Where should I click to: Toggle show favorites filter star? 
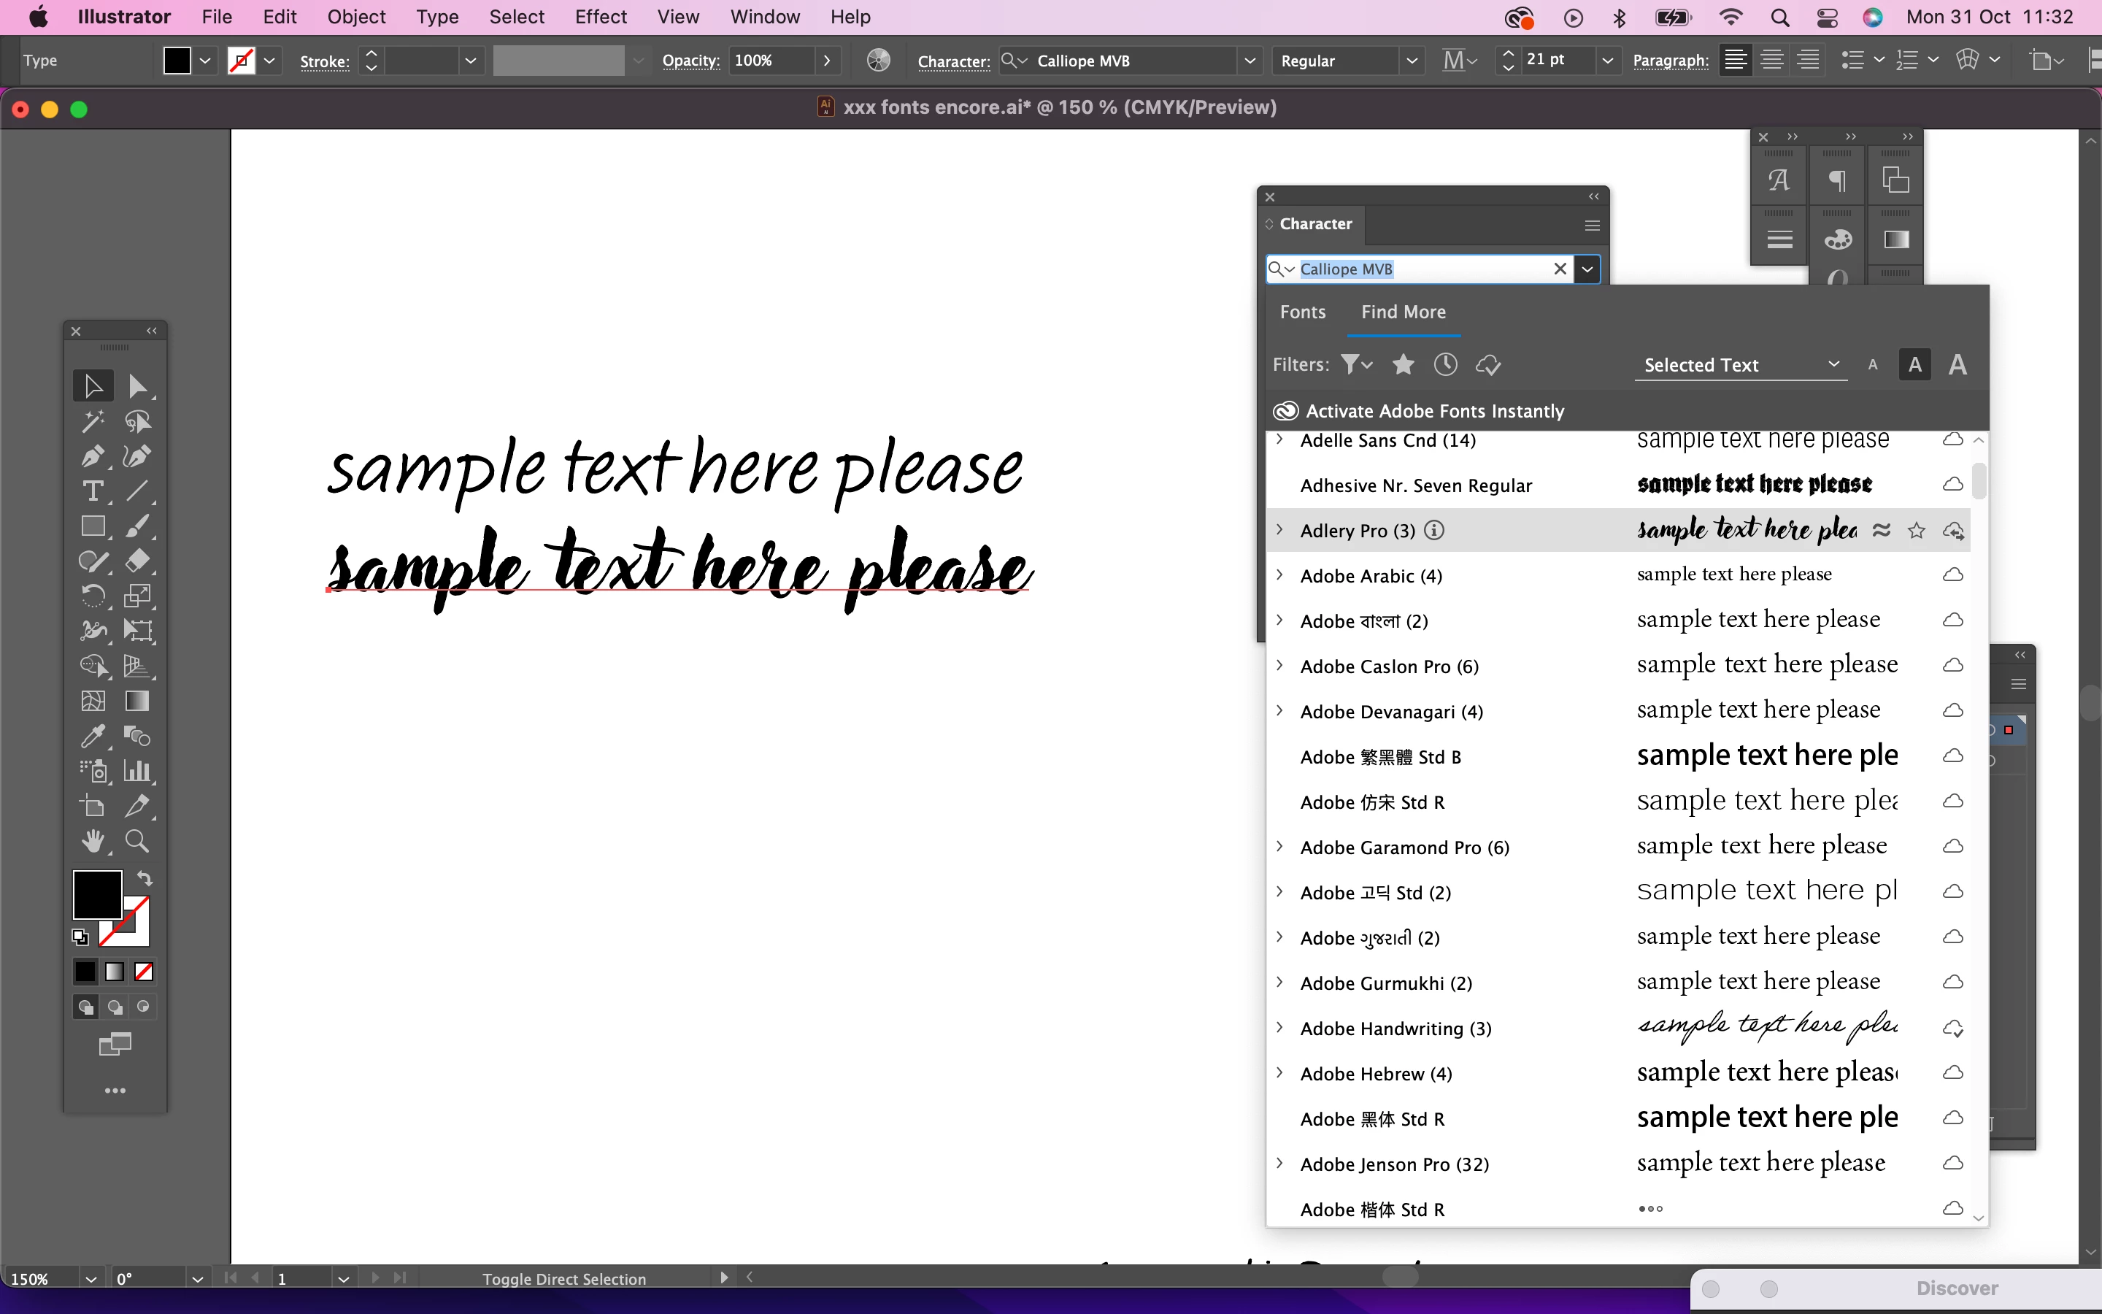click(1403, 365)
